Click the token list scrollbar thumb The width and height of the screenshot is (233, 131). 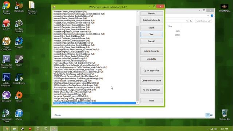point(138,63)
